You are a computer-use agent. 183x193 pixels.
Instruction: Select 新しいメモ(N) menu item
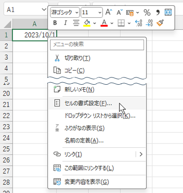tap(97, 90)
